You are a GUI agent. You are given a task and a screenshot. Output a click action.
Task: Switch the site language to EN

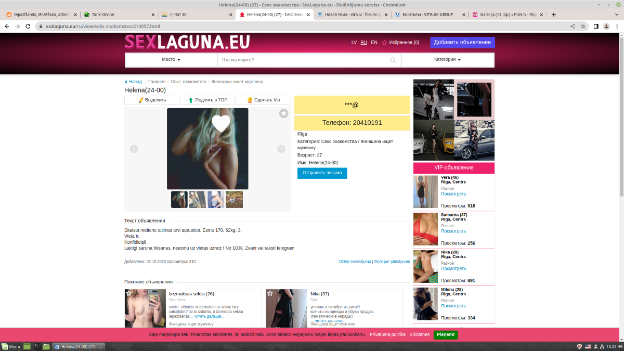[374, 43]
